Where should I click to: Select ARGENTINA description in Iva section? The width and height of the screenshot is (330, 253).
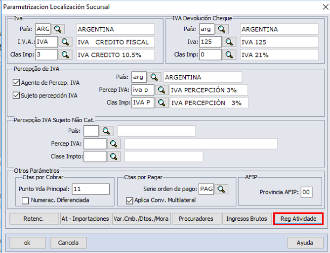pos(115,29)
